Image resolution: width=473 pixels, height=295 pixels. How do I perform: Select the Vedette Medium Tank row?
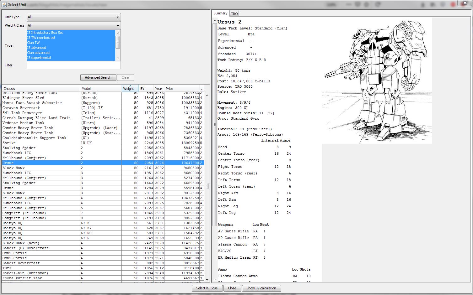(x=103, y=123)
